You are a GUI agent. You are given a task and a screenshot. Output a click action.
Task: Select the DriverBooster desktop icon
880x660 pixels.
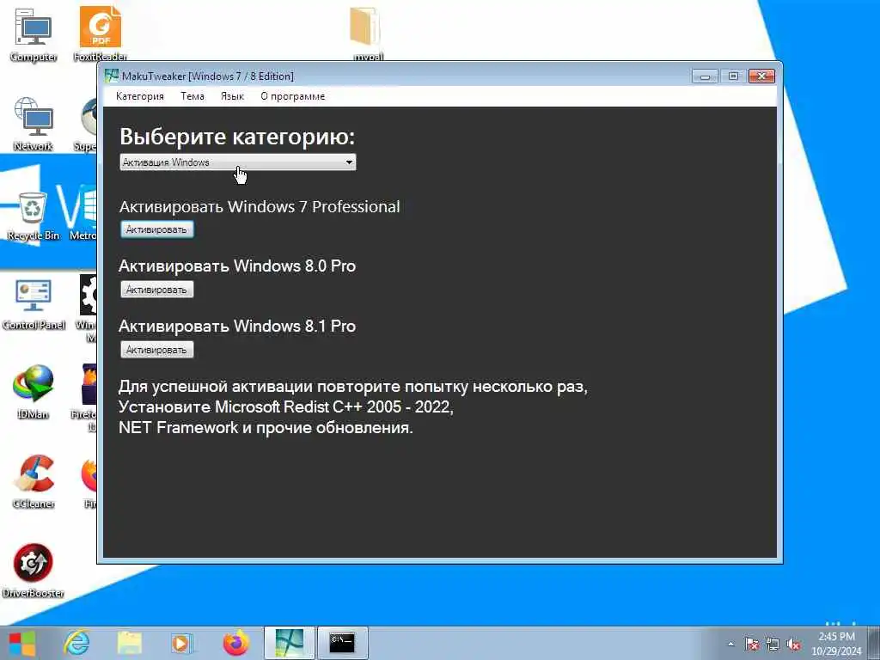(x=34, y=570)
